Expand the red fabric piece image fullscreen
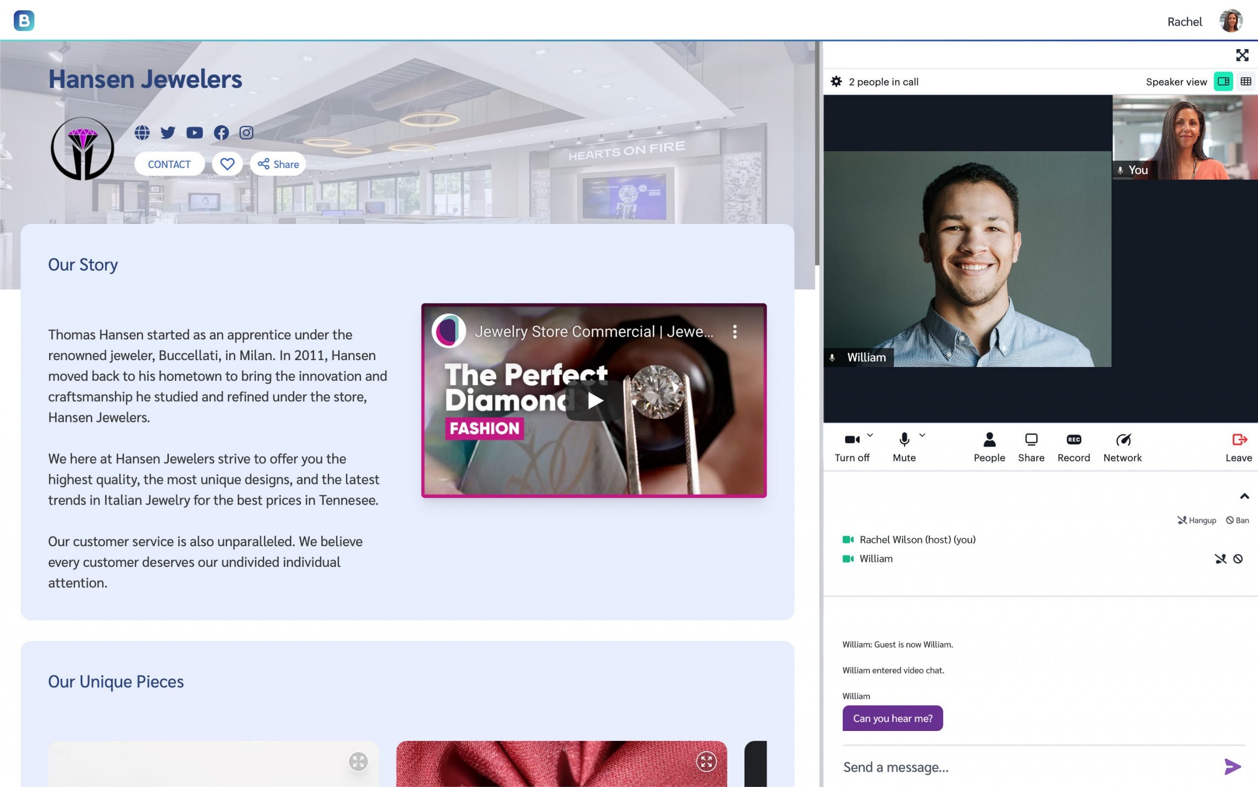Screen dimensions: 1258x787 (x=706, y=761)
